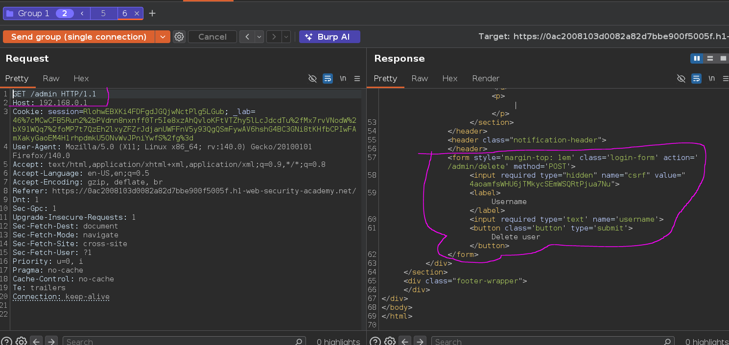The image size is (729, 345).
Task: Click the Connection: keep-alive line
Action: point(61,297)
